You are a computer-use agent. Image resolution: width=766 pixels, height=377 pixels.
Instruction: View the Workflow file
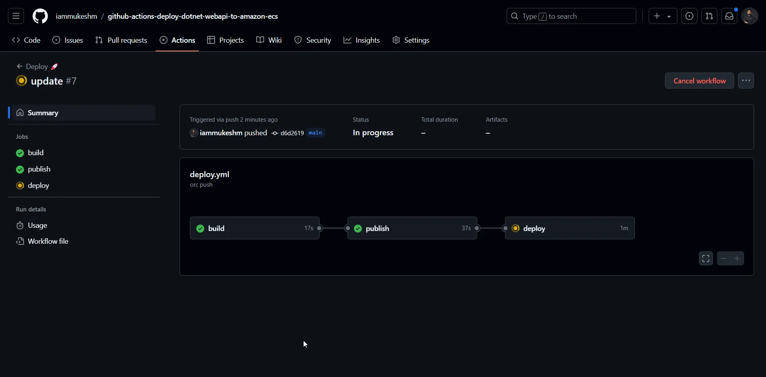[x=48, y=241]
